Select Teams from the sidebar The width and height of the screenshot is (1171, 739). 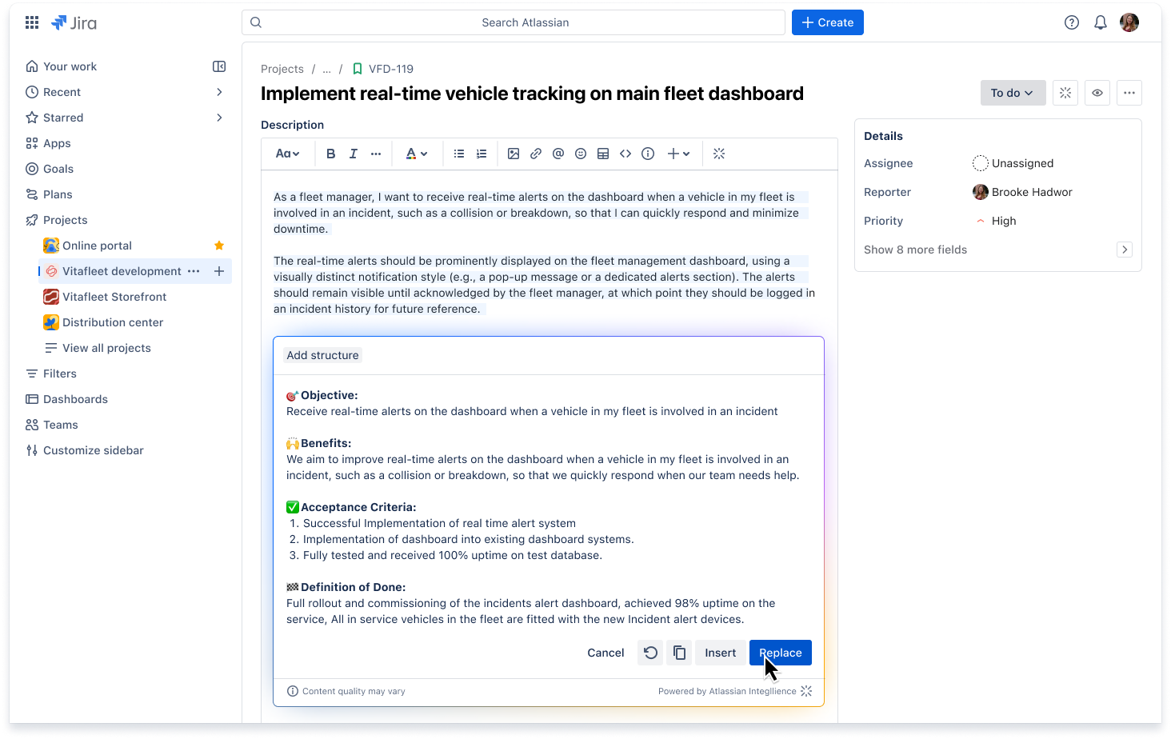61,424
